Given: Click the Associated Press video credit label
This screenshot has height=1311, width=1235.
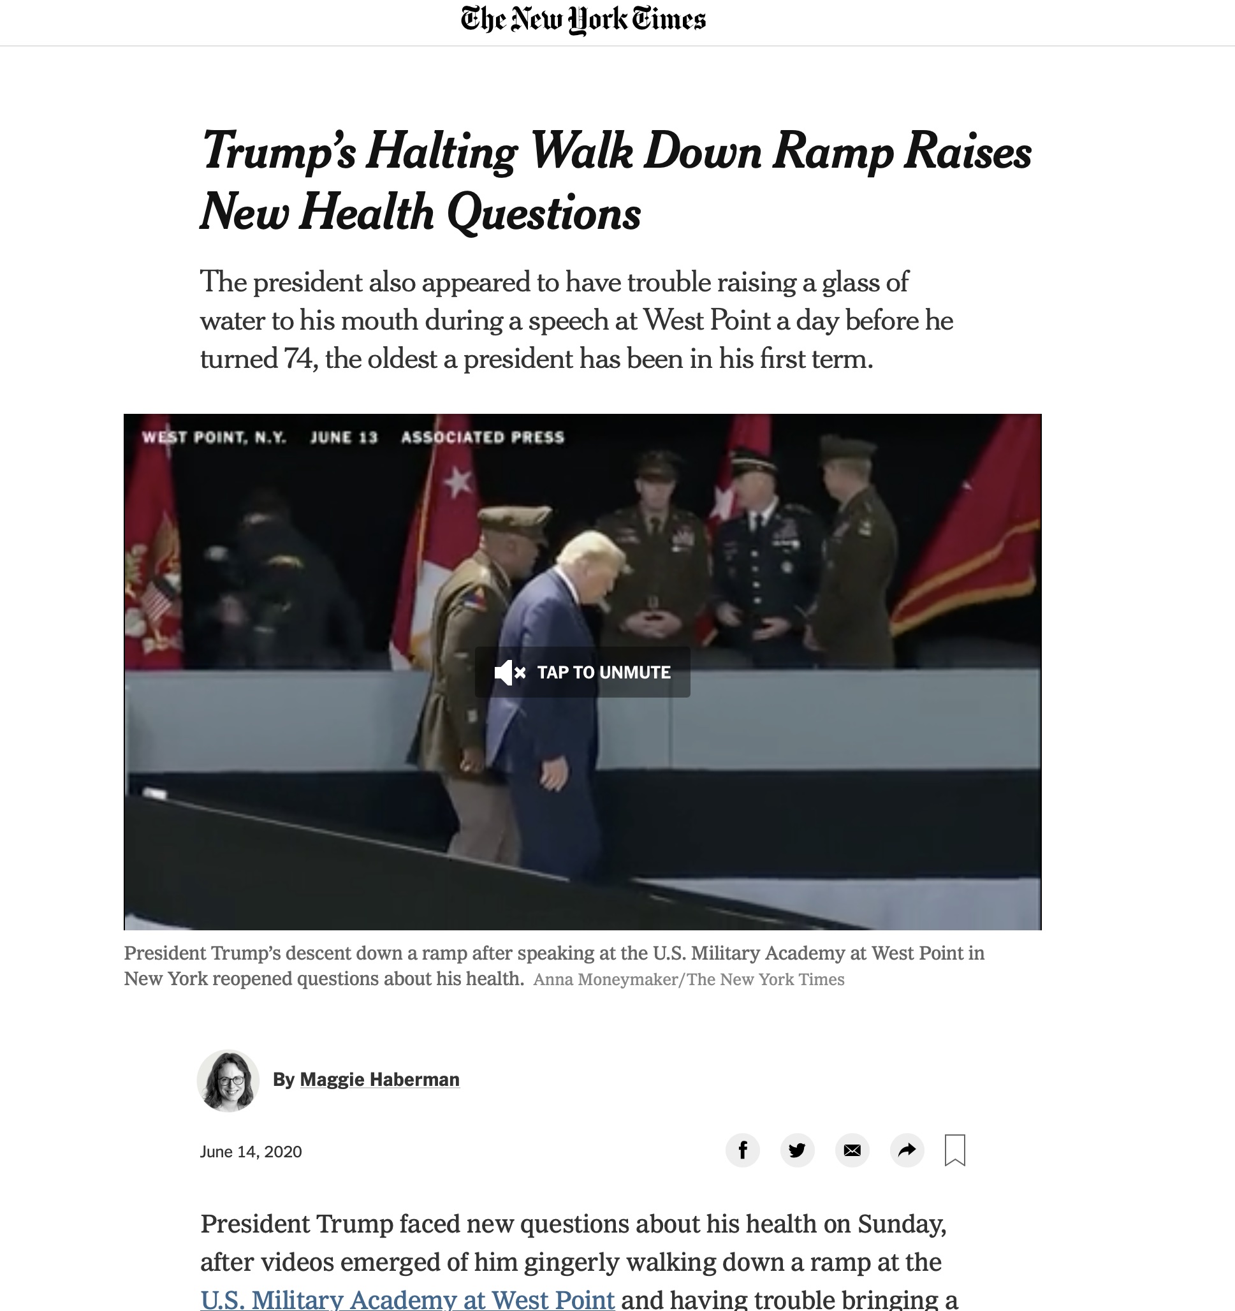Looking at the screenshot, I should [483, 437].
